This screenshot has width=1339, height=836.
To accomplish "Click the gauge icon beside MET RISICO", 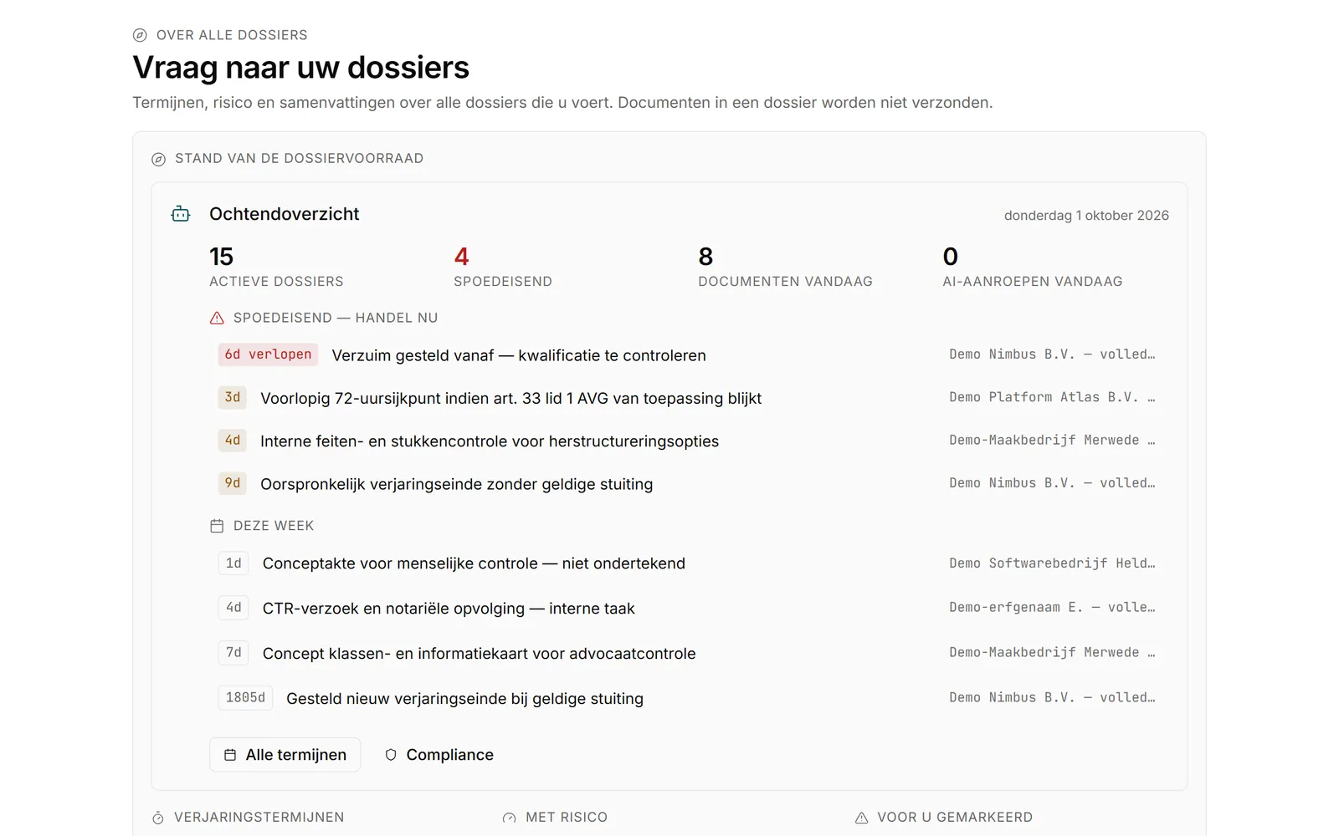I will click(x=510, y=818).
